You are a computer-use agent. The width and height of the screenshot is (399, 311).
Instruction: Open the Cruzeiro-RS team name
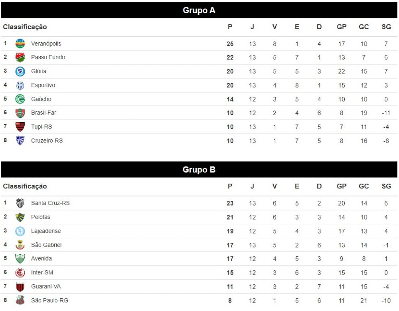pyautogui.click(x=47, y=141)
